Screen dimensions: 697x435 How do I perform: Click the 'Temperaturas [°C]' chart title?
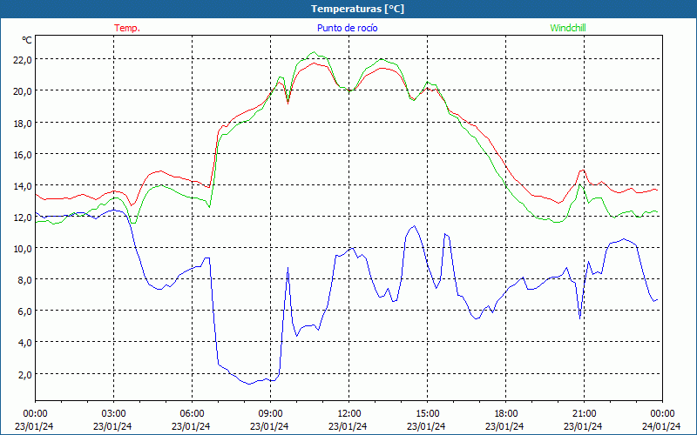(357, 9)
